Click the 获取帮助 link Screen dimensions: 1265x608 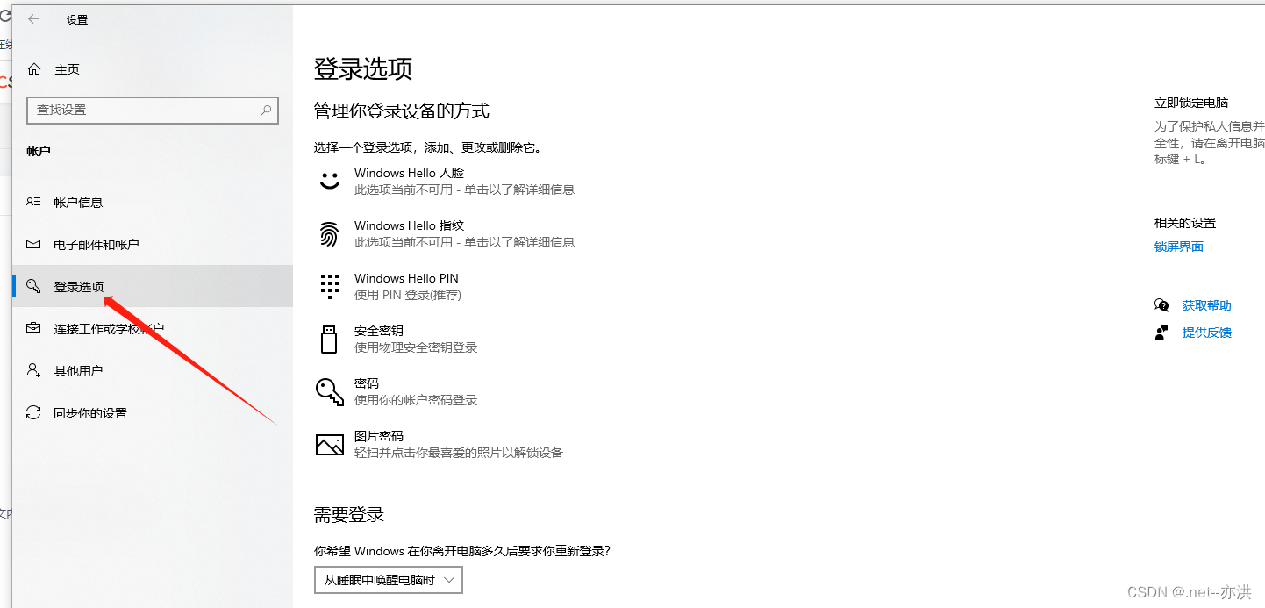click(1206, 305)
